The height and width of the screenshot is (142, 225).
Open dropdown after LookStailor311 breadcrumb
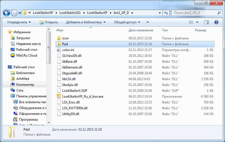(84, 13)
